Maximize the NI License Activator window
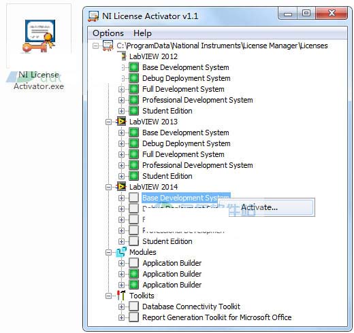 click(x=306, y=14)
